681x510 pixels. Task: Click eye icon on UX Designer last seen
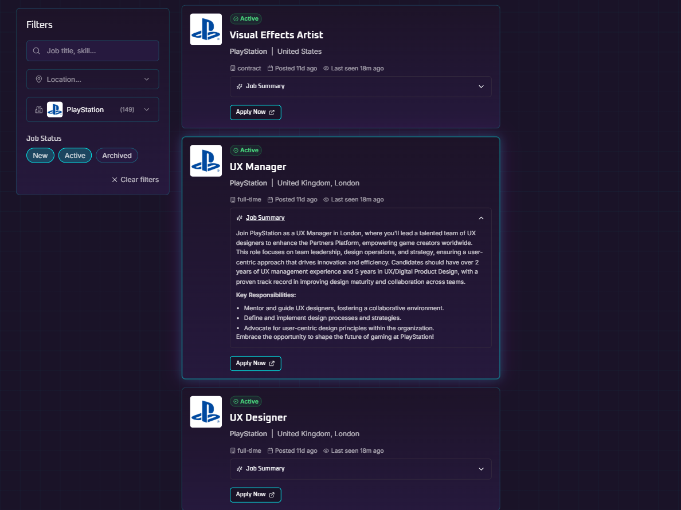coord(326,451)
